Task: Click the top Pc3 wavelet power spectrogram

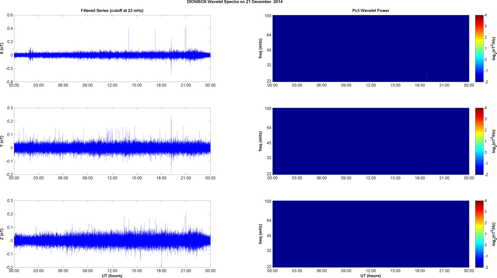Action: click(x=371, y=49)
